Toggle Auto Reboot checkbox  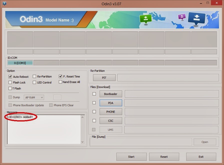(10, 77)
